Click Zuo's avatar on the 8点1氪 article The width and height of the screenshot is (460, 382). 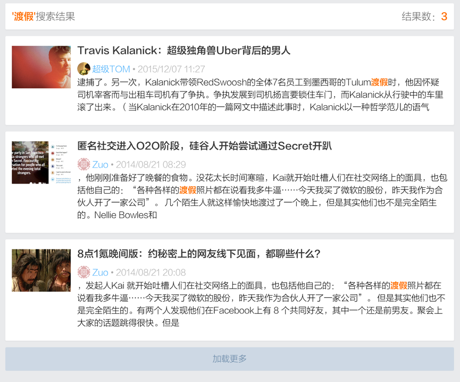point(83,271)
